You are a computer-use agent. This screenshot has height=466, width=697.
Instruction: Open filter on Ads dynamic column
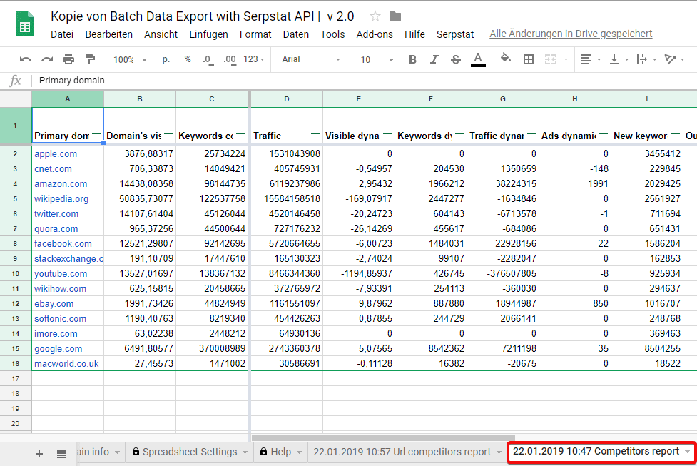tap(604, 136)
